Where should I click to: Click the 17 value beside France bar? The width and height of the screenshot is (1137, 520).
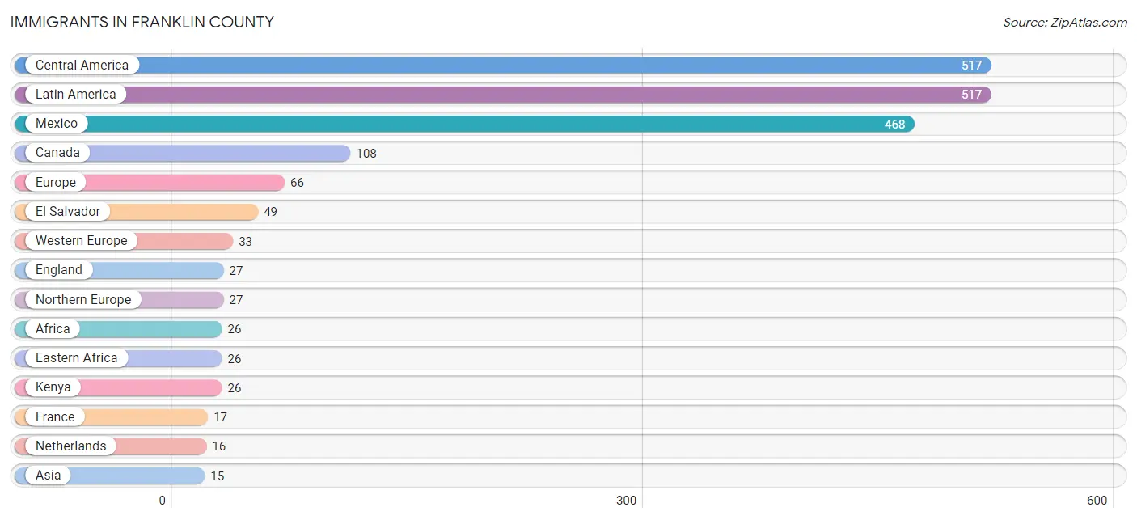pyautogui.click(x=220, y=417)
